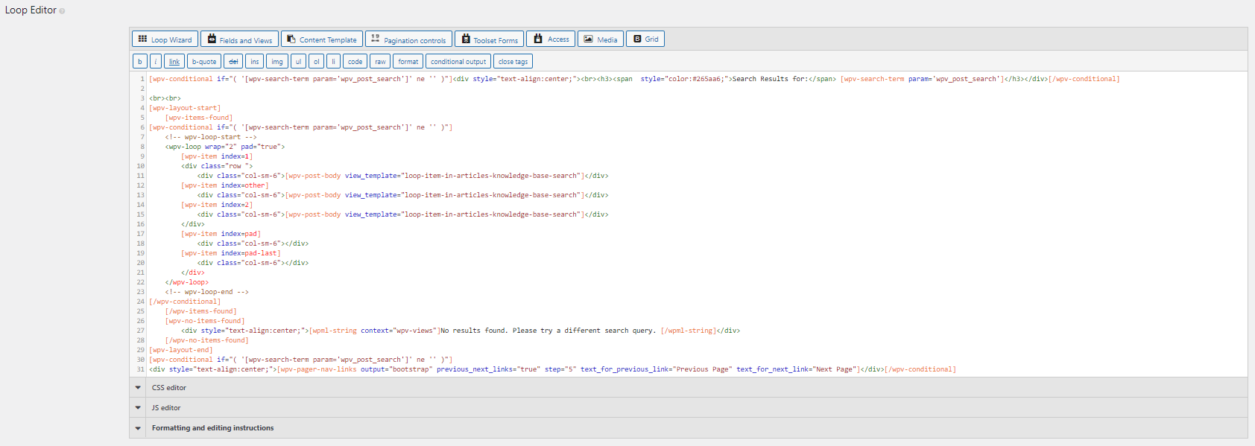Click the Grid button
1255x446 pixels.
coord(645,39)
